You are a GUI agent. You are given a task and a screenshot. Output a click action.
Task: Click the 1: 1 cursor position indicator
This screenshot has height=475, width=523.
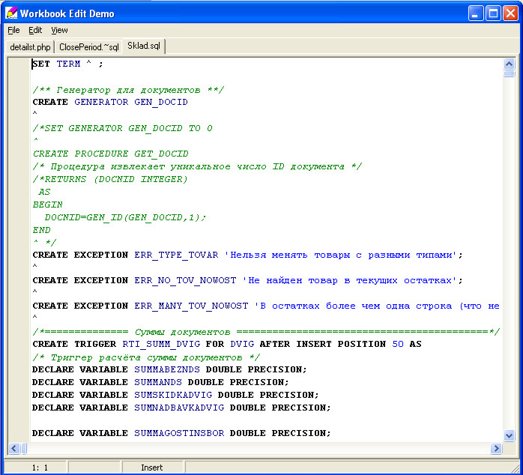click(40, 468)
